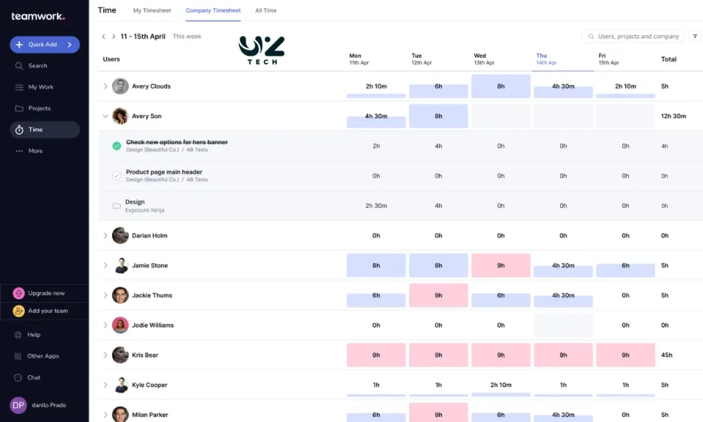703x422 pixels.
Task: Open the Chat icon in sidebar
Action: coord(19,377)
